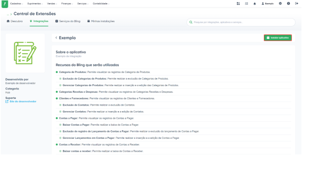
Task: Open the apps grid icon in header
Action: tap(238, 4)
